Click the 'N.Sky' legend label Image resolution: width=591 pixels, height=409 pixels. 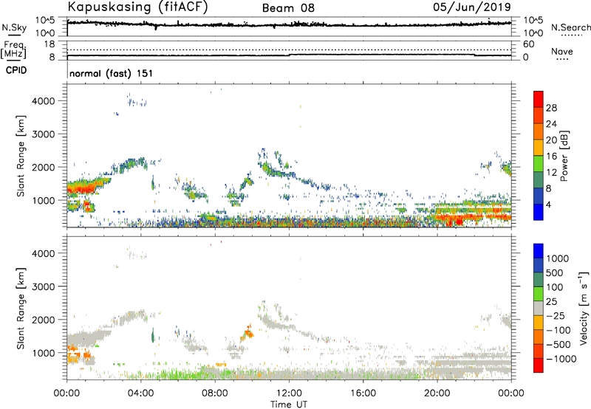(x=14, y=27)
